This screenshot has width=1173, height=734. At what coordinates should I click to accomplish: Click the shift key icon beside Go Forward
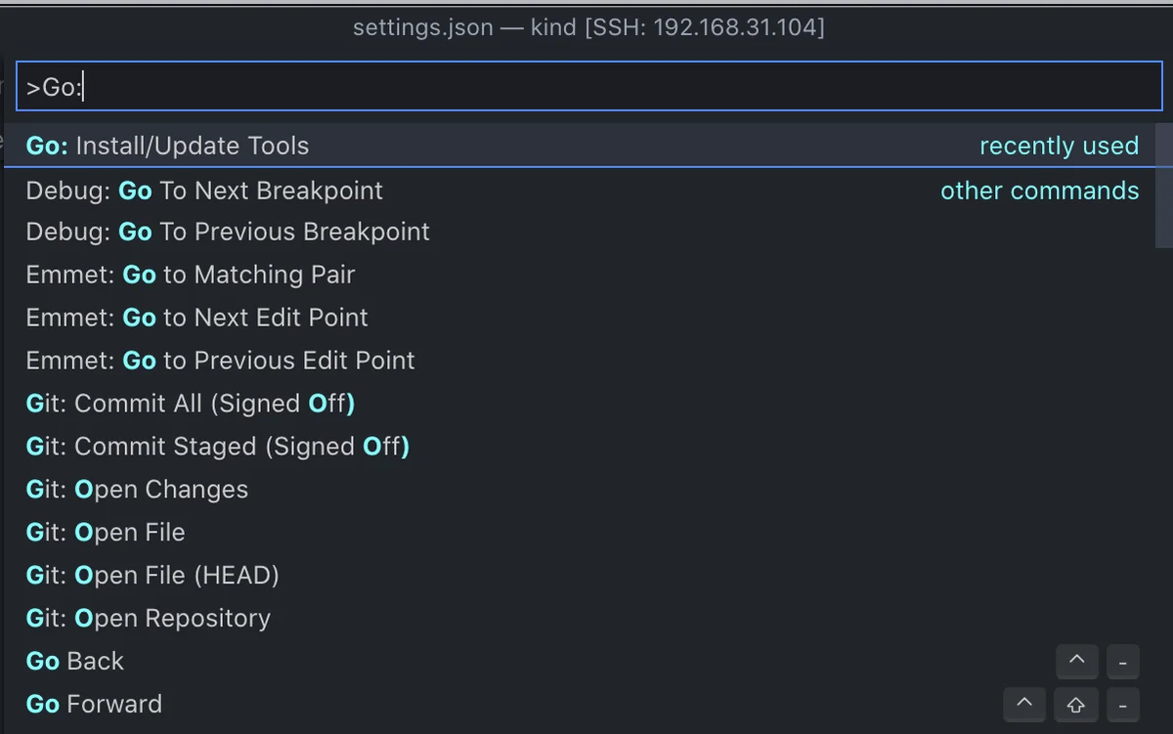pos(1075,705)
